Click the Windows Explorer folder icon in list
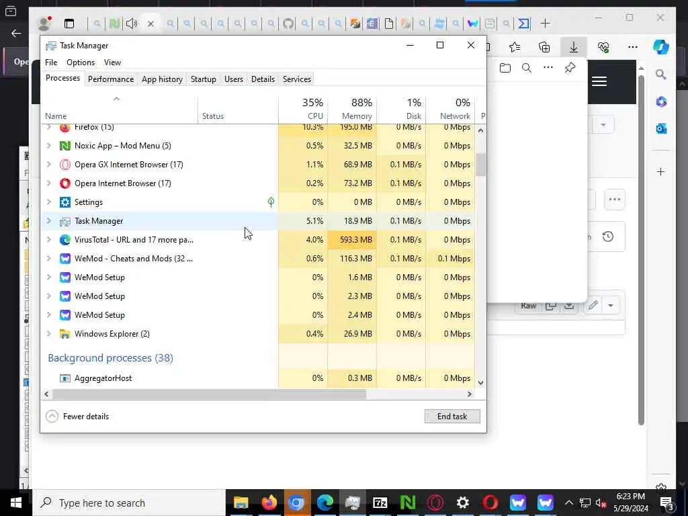This screenshot has height=516, width=688. [x=65, y=334]
